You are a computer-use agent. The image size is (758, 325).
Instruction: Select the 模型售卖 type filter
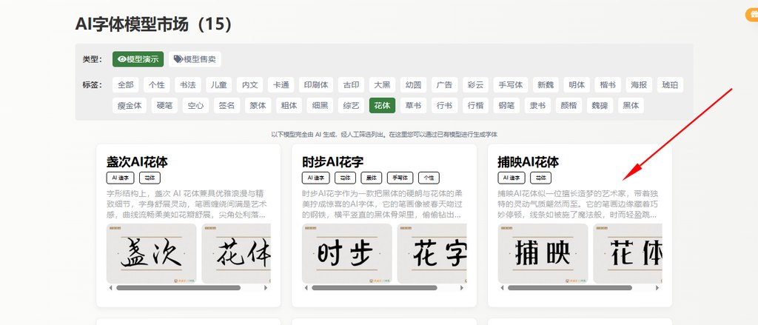195,59
